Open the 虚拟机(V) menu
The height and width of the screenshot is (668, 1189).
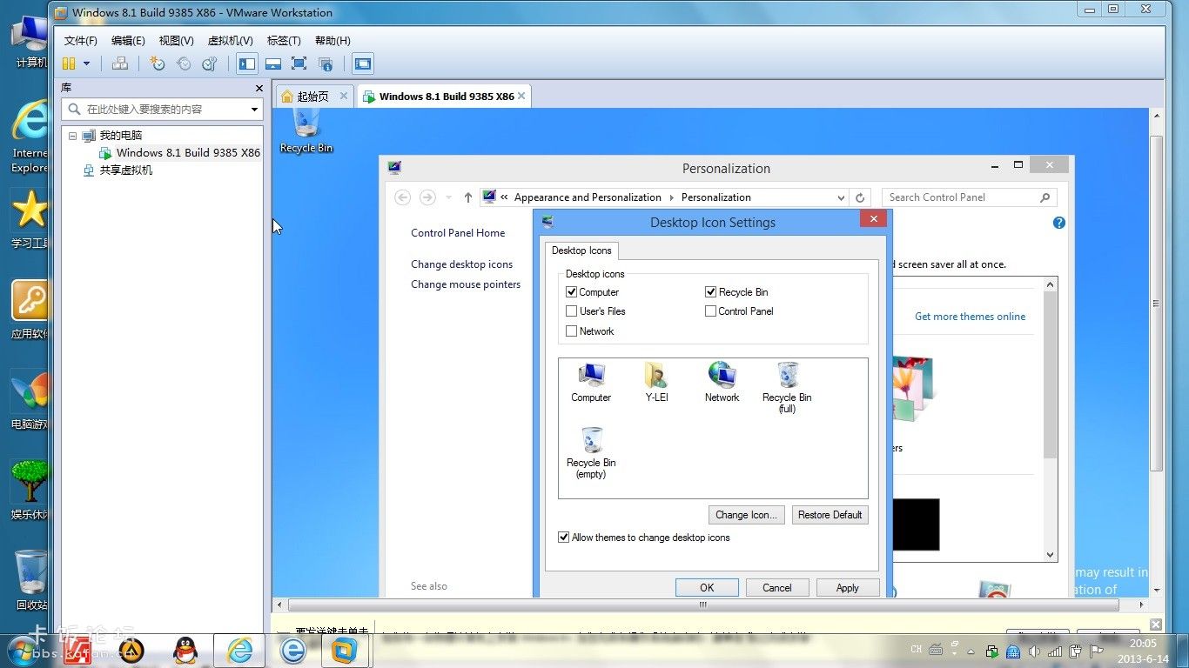[230, 41]
